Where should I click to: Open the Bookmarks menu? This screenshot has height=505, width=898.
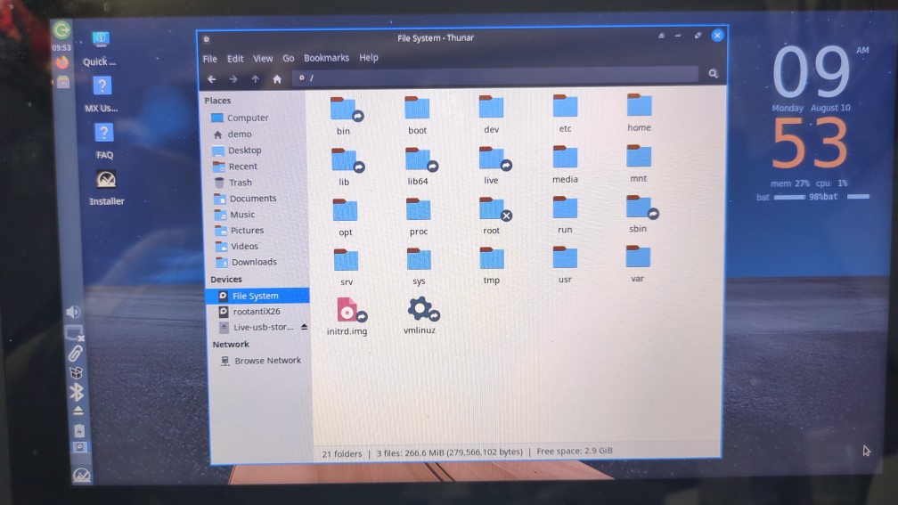point(326,58)
